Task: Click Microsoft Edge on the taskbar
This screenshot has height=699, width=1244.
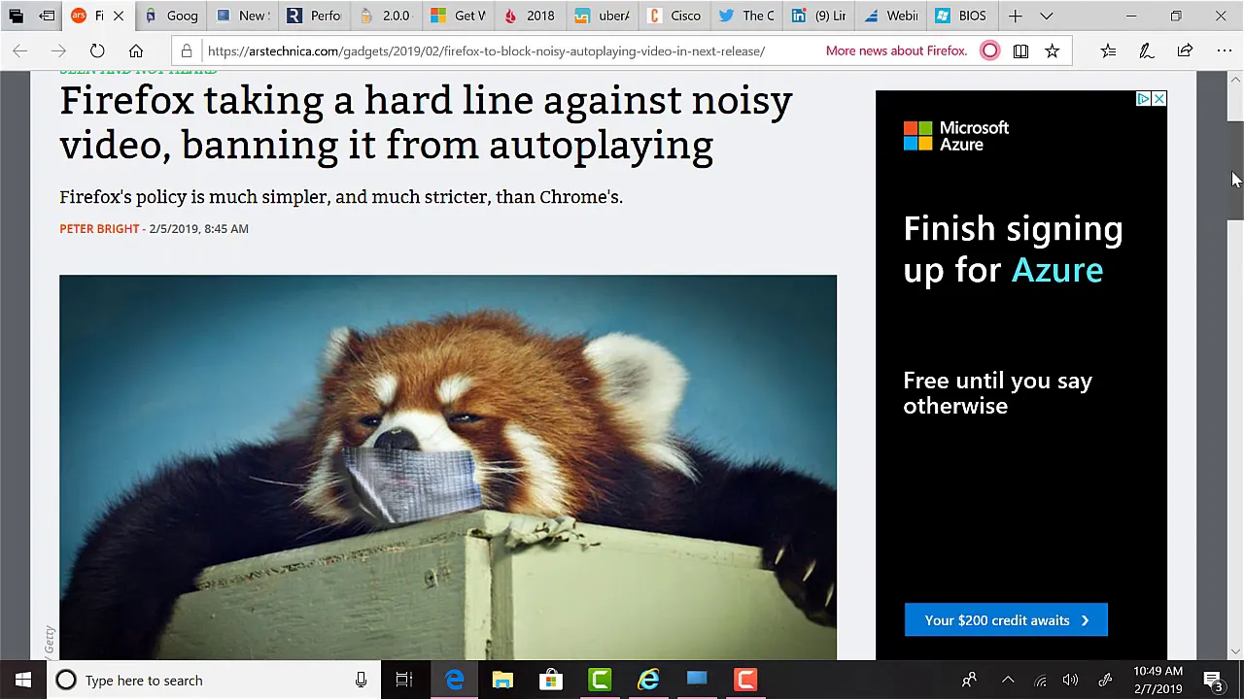Action: click(x=454, y=680)
